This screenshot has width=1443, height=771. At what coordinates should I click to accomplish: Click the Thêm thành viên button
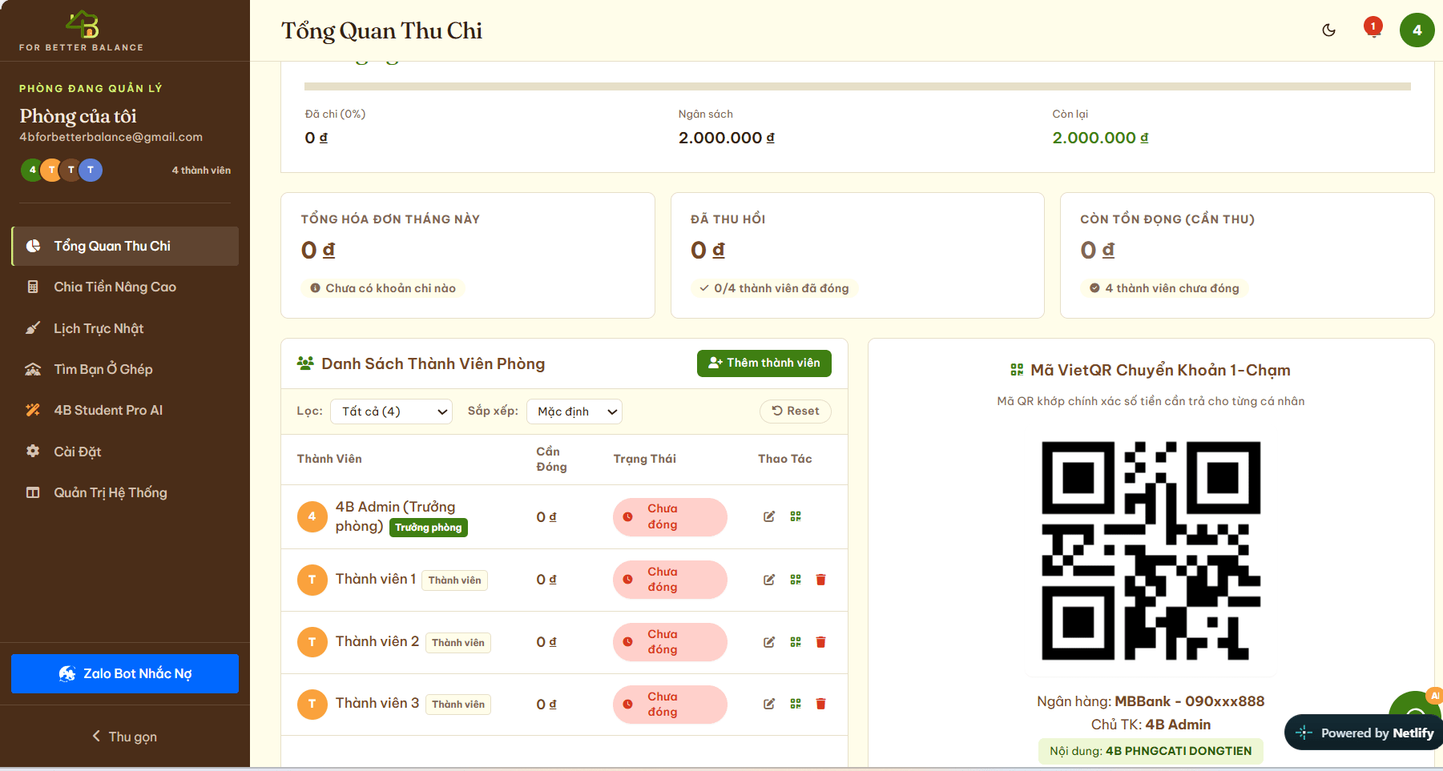pos(764,363)
